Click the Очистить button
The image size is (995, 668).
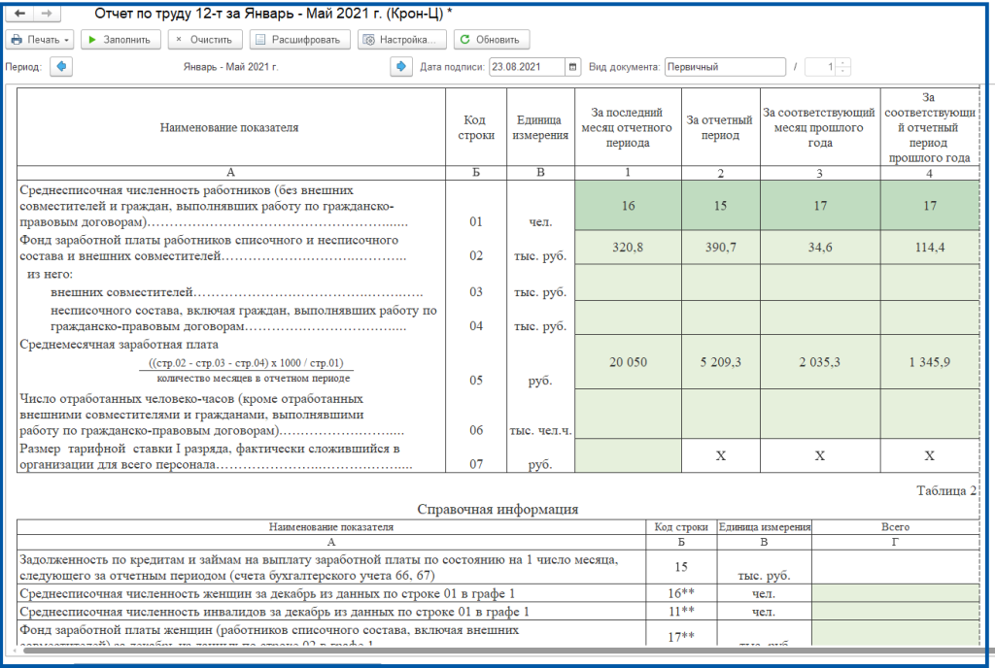[x=204, y=40]
